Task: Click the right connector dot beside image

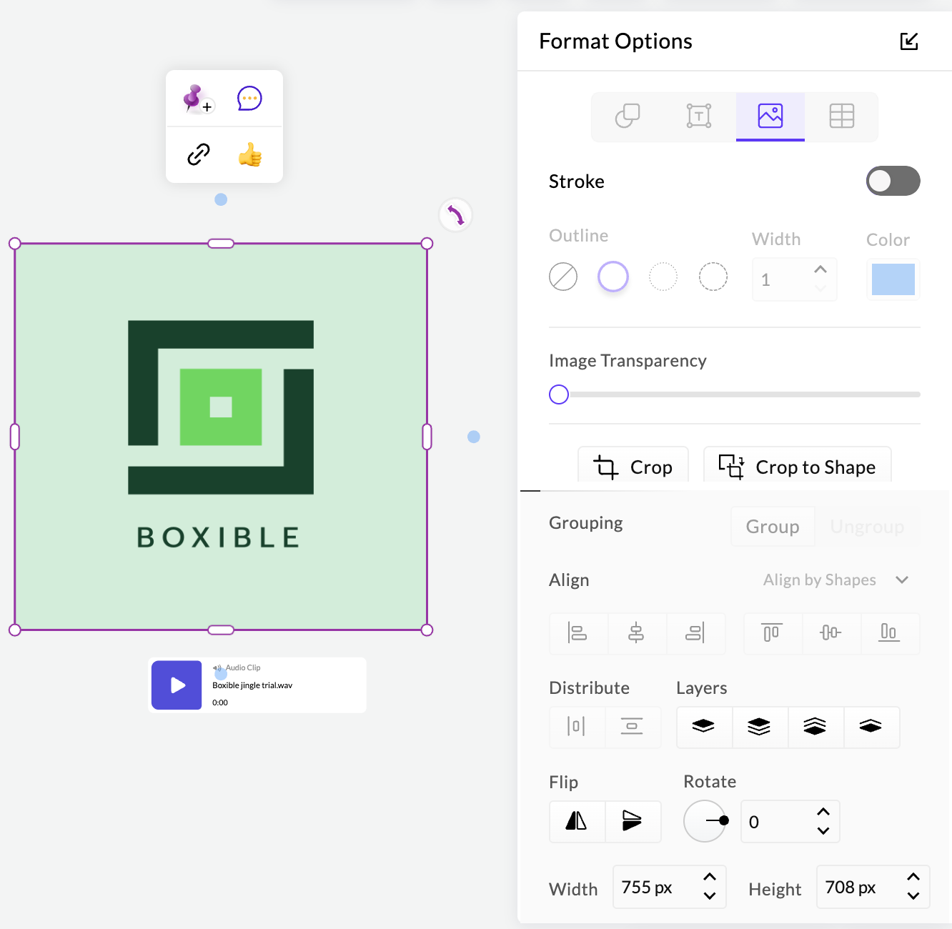Action: (474, 437)
